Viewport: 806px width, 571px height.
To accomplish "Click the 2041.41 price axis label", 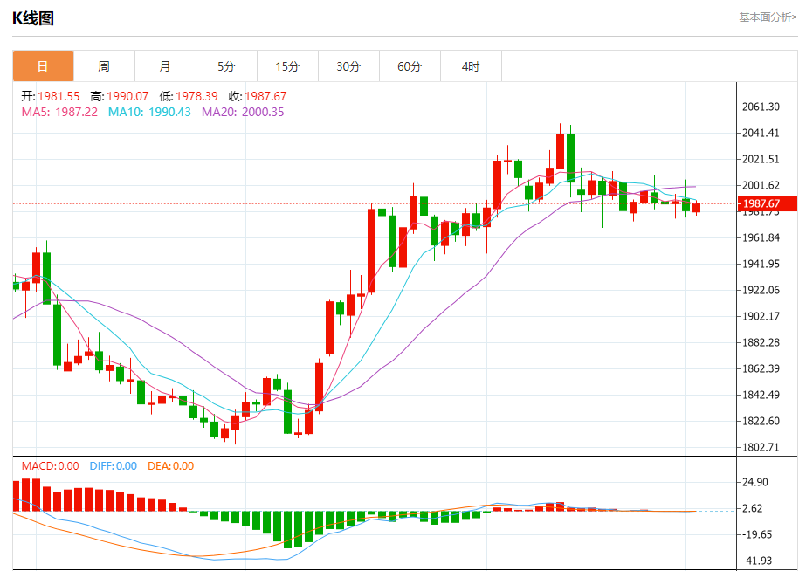I will pos(761,133).
